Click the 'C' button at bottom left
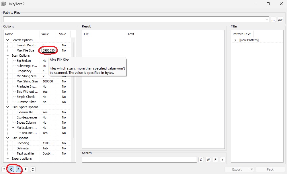Image resolution: width=287 pixels, height=174 pixels. click(33, 169)
